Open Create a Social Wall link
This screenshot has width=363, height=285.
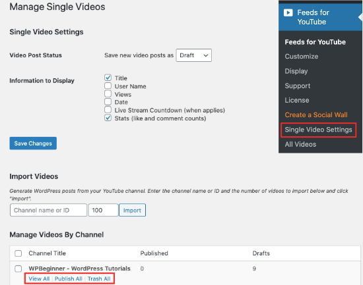click(316, 115)
